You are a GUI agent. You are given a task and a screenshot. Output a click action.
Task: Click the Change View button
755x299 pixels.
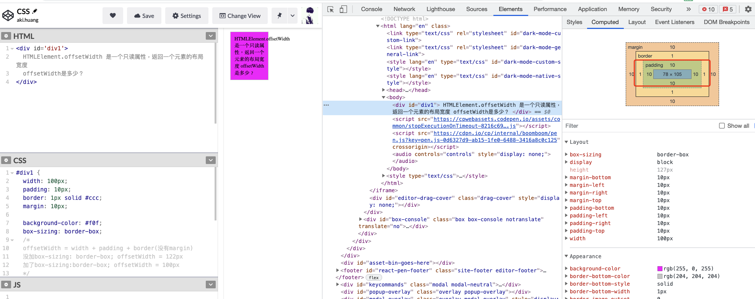(240, 16)
